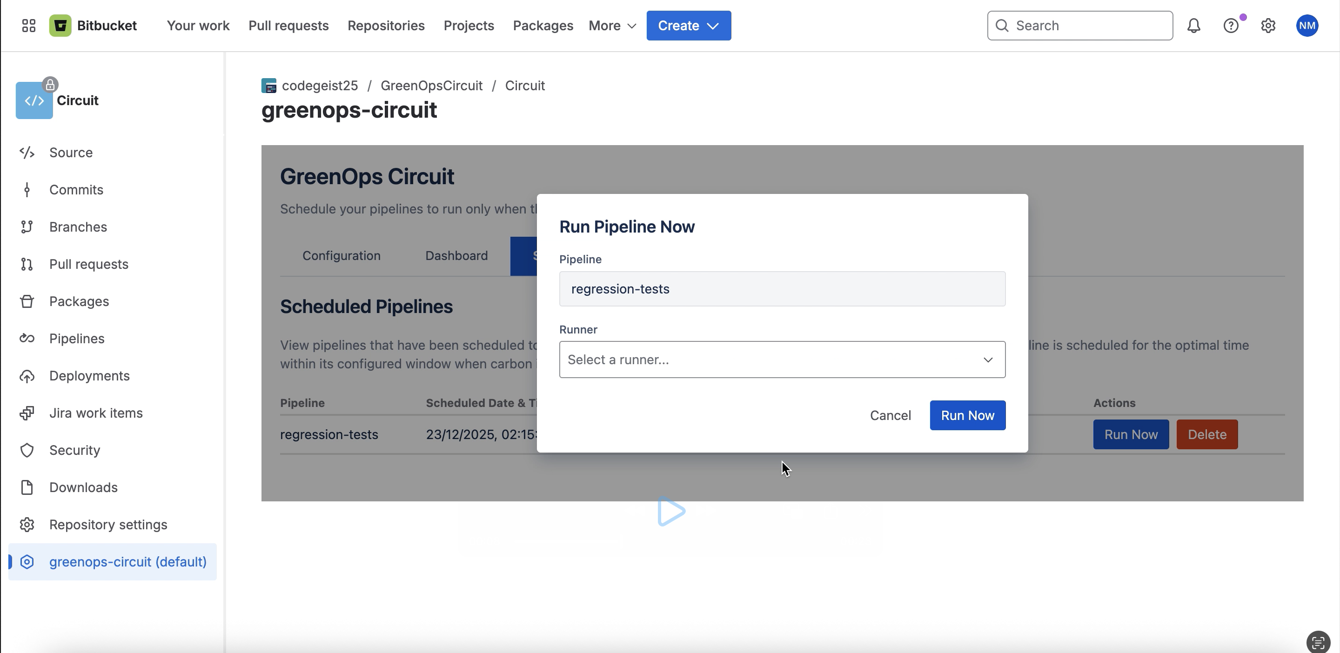Screen dimensions: 1340x653
Task: Open the app switcher grid icon
Action: coord(28,26)
